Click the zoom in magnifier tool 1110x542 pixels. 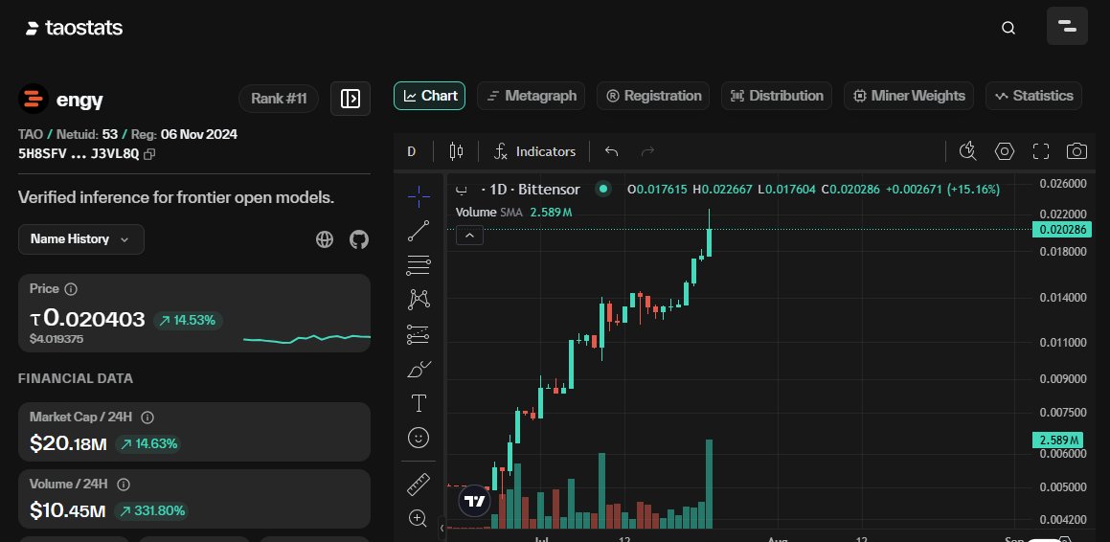419,518
